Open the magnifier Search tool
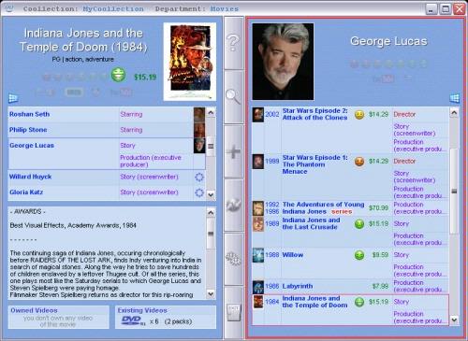This screenshot has height=341, width=468. 234,97
